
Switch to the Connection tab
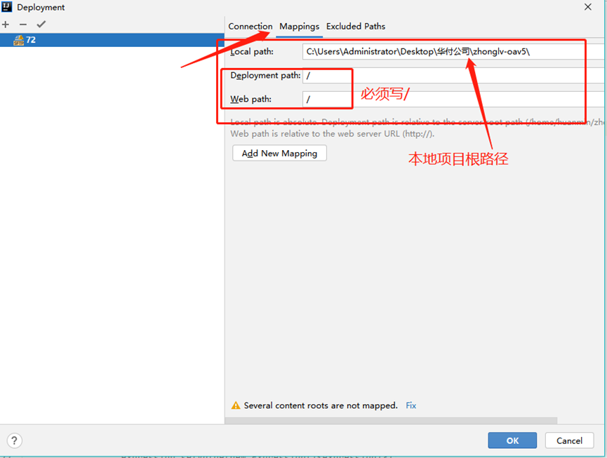click(x=250, y=26)
